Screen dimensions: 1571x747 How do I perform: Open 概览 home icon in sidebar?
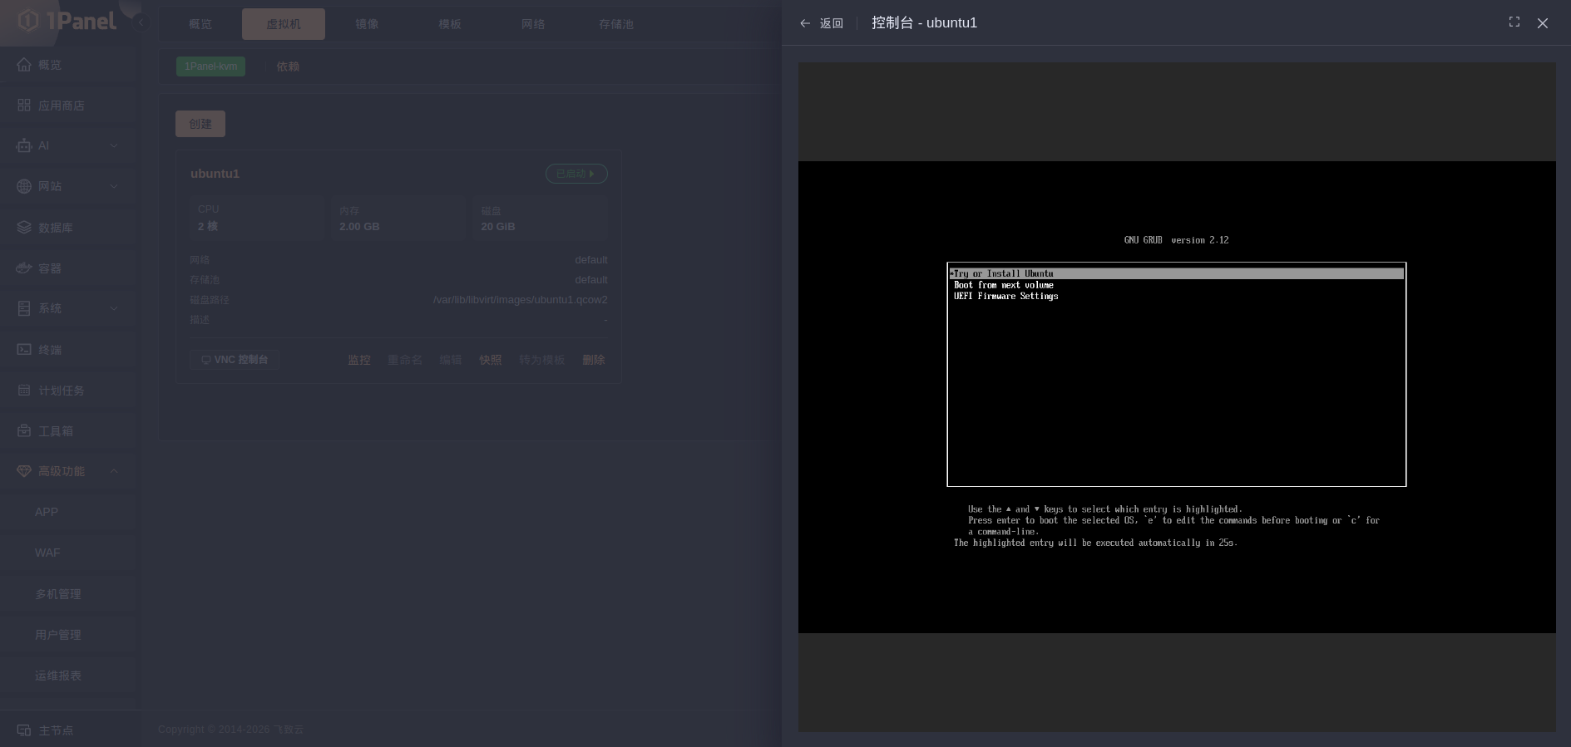coord(24,65)
